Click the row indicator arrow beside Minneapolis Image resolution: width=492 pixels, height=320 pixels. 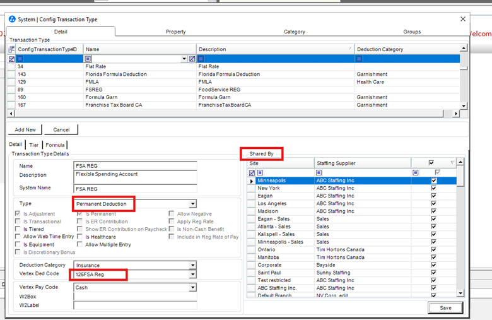251,181
